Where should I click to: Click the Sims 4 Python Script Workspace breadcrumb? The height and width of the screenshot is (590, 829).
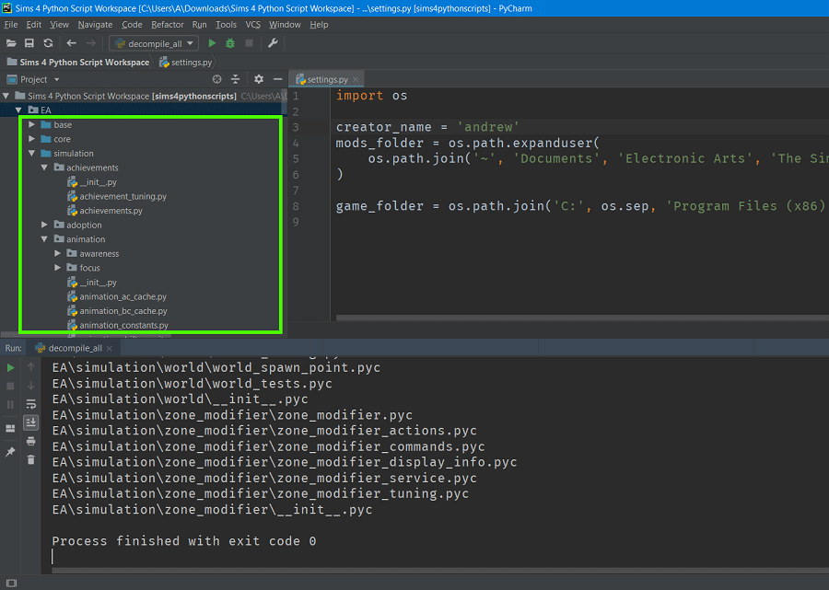point(84,62)
